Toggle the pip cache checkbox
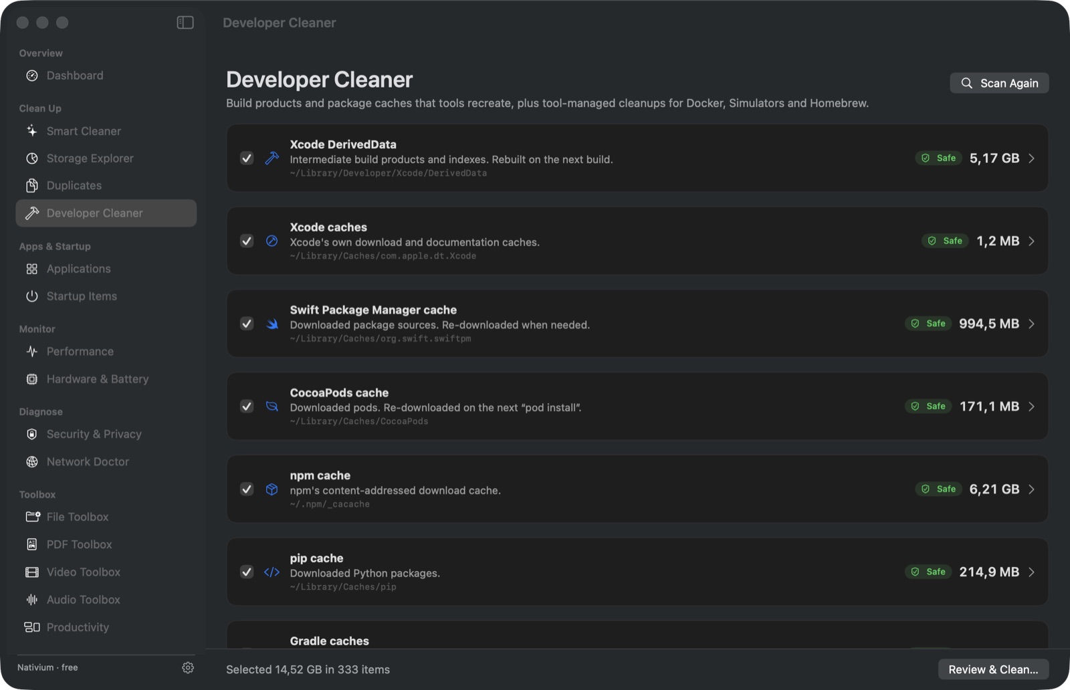Viewport: 1070px width, 690px height. point(247,572)
